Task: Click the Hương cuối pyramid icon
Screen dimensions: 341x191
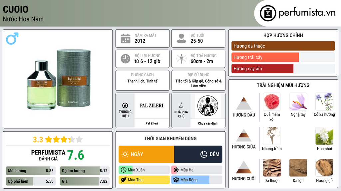Action: (x=244, y=167)
